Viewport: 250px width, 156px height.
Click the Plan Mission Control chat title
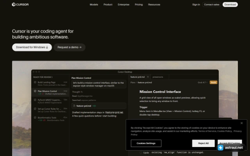81,78
